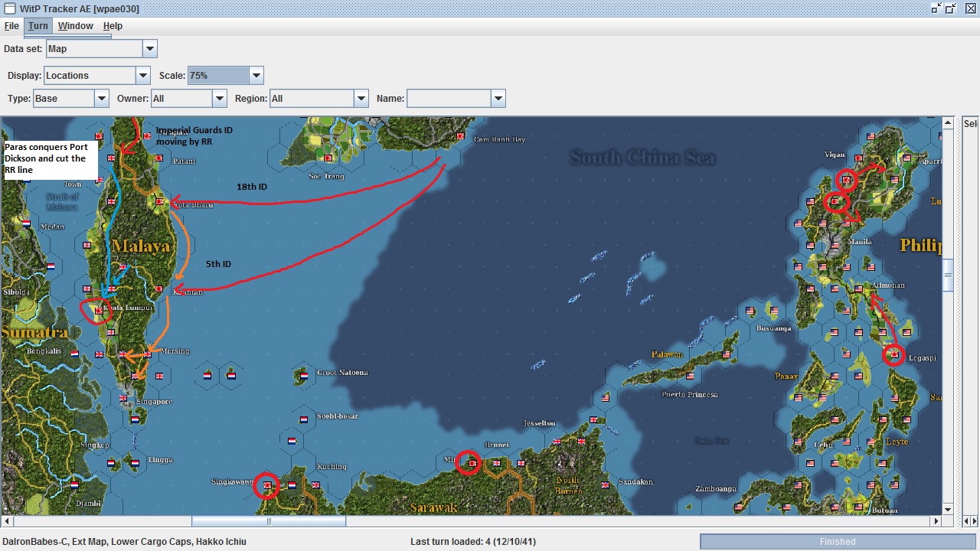Image resolution: width=980 pixels, height=551 pixels.
Task: Open the Name dropdown list
Action: (498, 99)
